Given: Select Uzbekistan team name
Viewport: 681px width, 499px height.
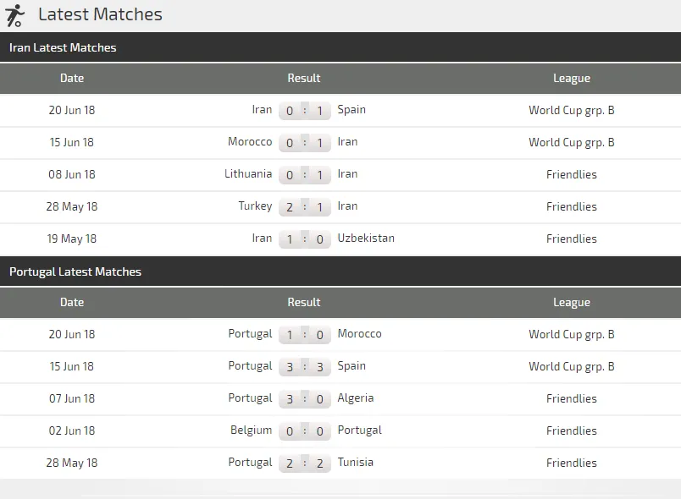Looking at the screenshot, I should (x=366, y=238).
